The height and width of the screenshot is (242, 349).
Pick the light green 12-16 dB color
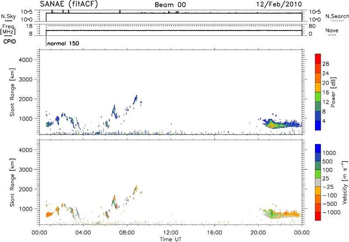click(318, 97)
